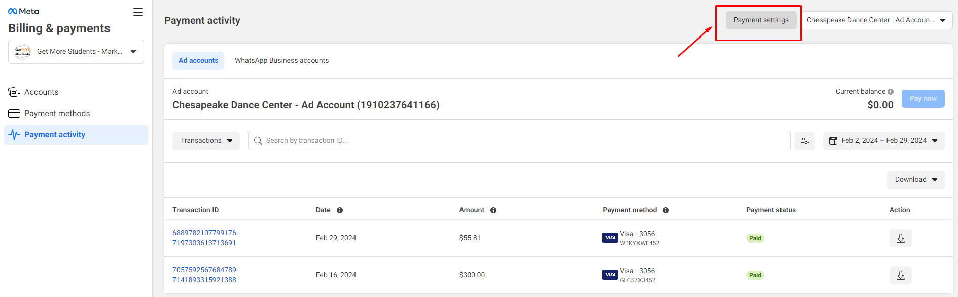This screenshot has height=297, width=958.
Task: Open transaction 7057592567684789 link
Action: click(x=205, y=275)
